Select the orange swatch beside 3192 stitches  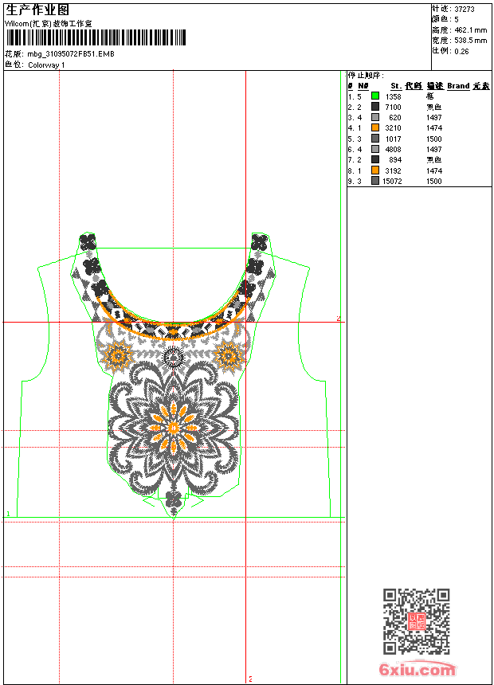[375, 170]
